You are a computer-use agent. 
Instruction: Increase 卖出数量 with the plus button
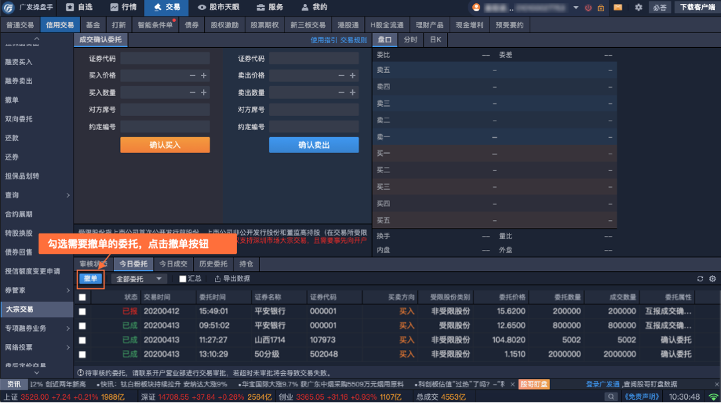coord(353,92)
